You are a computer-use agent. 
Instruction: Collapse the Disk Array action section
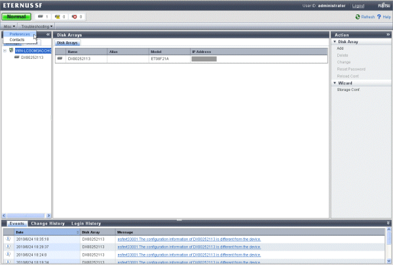[335, 42]
